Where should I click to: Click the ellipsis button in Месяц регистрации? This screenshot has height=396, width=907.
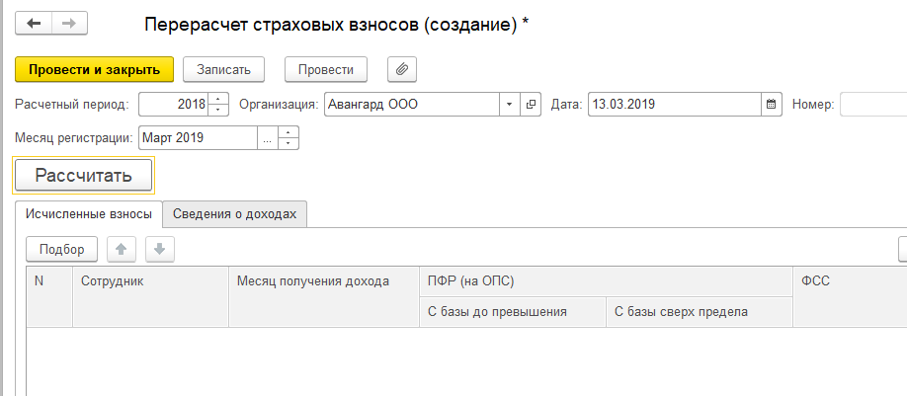click(267, 138)
